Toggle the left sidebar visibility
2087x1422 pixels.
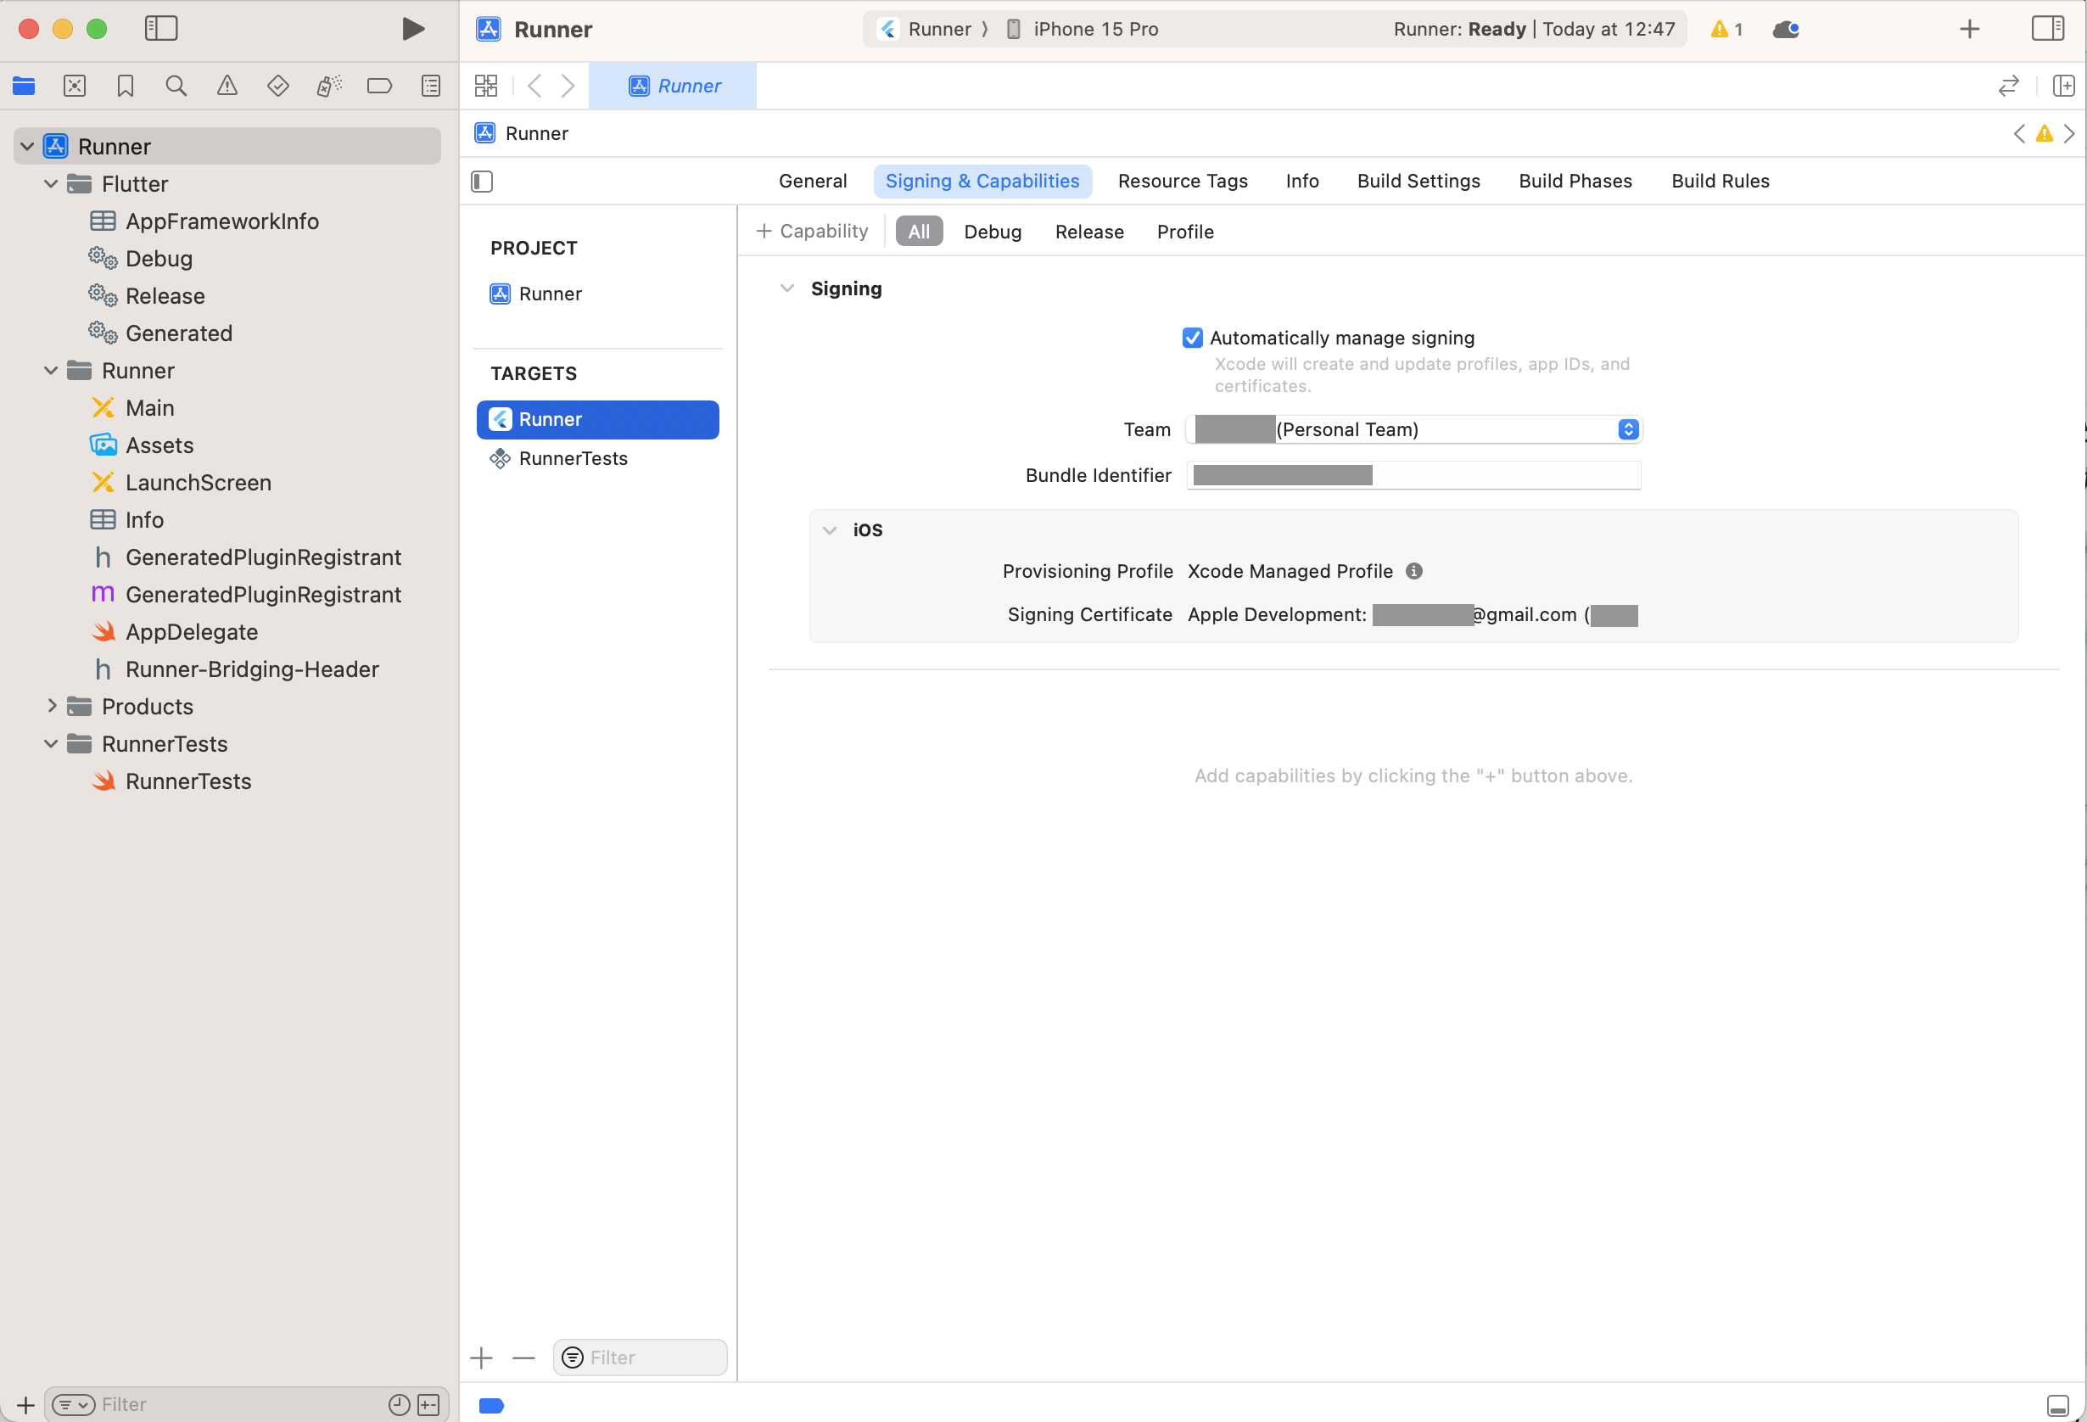coord(162,28)
